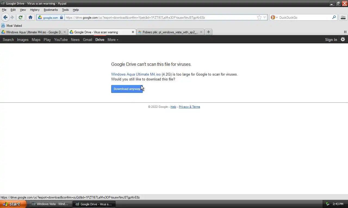Click the padlock site security icon

61,17
